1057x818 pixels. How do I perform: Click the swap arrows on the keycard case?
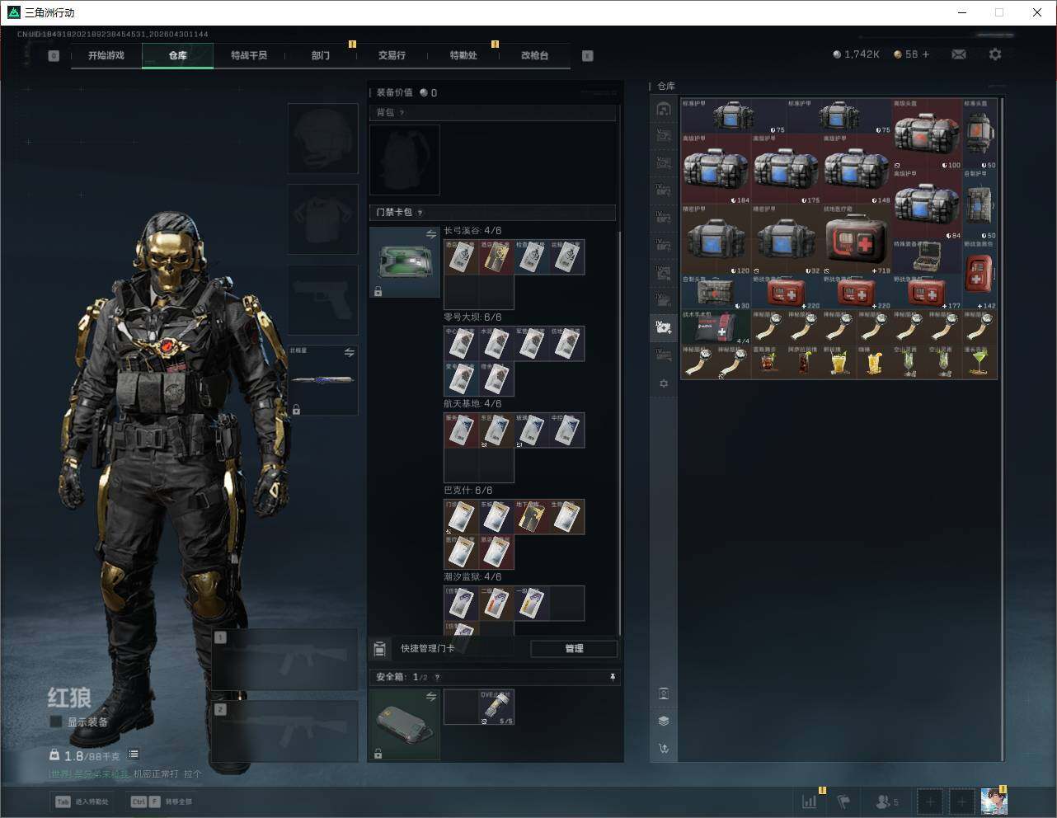point(430,235)
